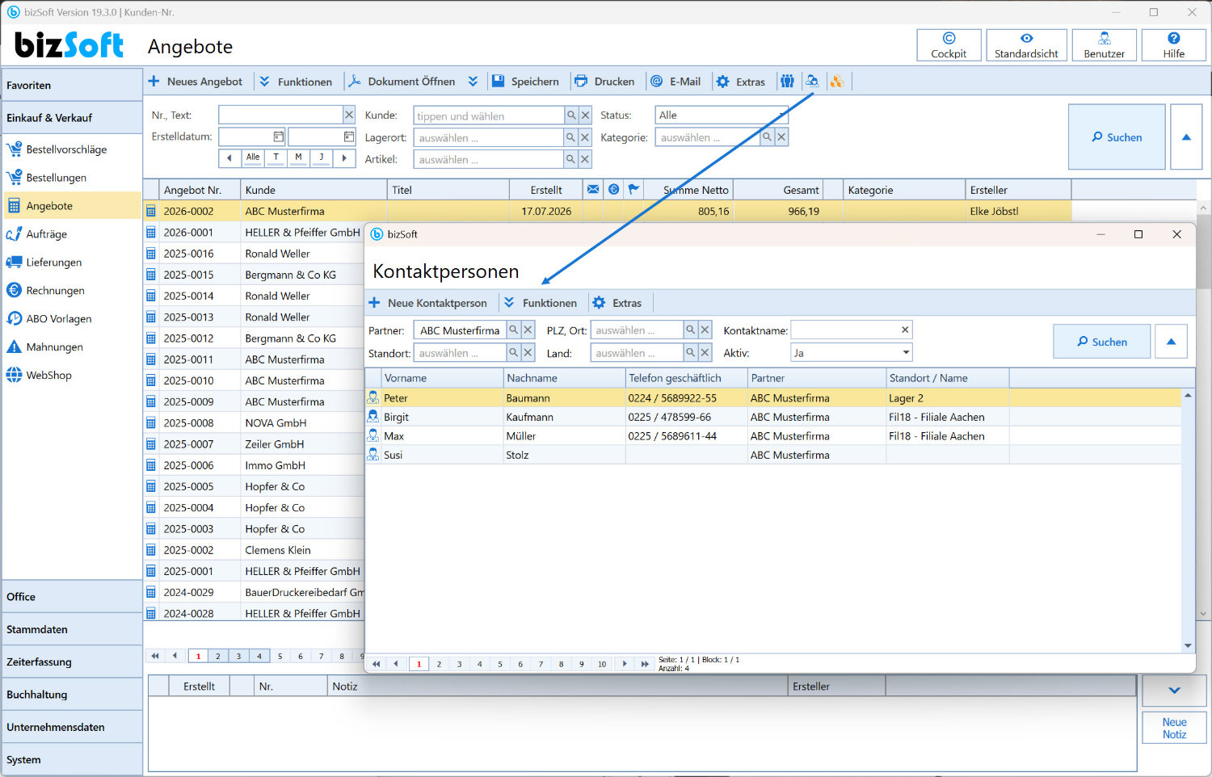1212x777 pixels.
Task: Select offer row 2025-0016
Action: pos(255,254)
